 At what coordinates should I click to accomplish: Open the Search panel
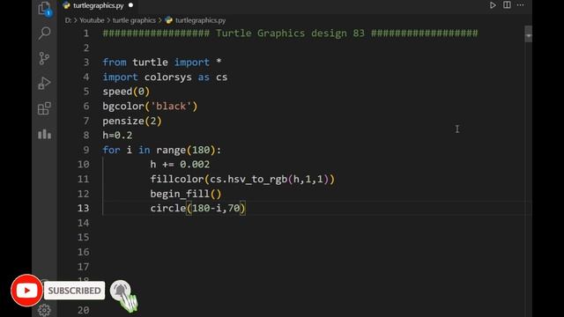(x=45, y=33)
